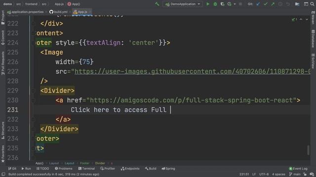Image resolution: width=316 pixels, height=177 pixels.
Task: Click the UTF-8 file encoding selector
Action: tap(264, 174)
